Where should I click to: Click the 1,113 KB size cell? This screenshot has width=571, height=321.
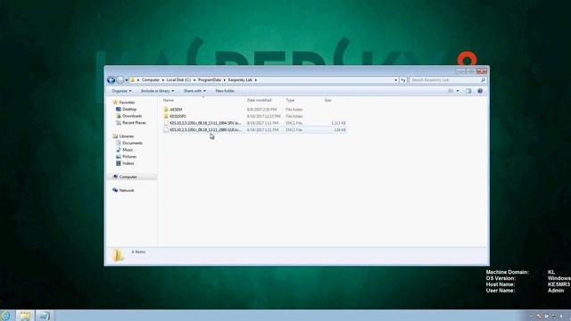(x=339, y=123)
